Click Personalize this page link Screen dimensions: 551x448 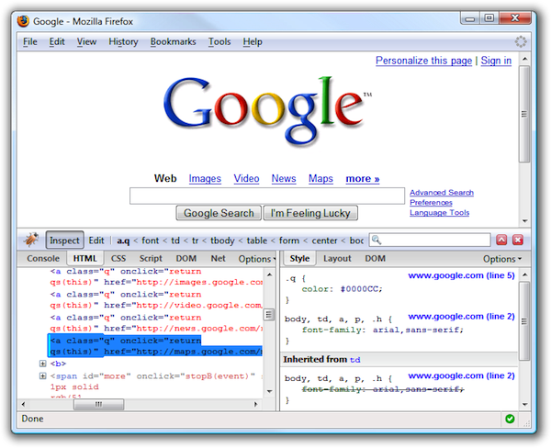pos(423,61)
